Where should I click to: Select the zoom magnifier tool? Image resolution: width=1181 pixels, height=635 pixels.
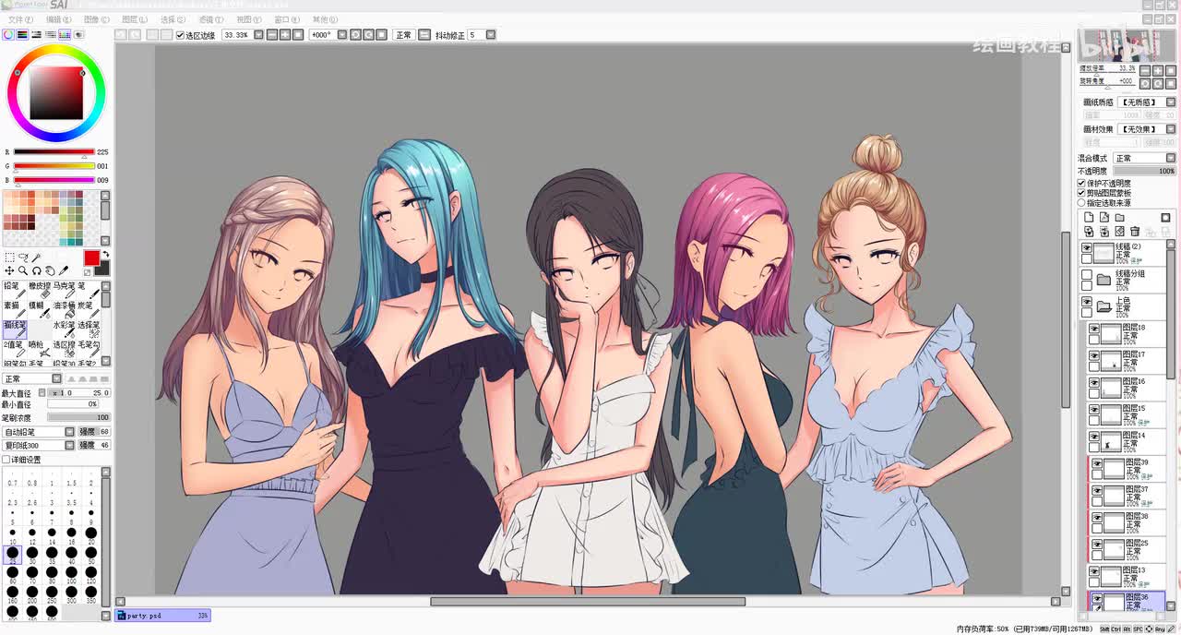click(23, 270)
